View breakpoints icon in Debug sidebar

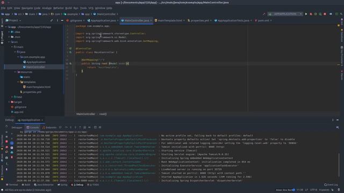[x=6, y=147]
